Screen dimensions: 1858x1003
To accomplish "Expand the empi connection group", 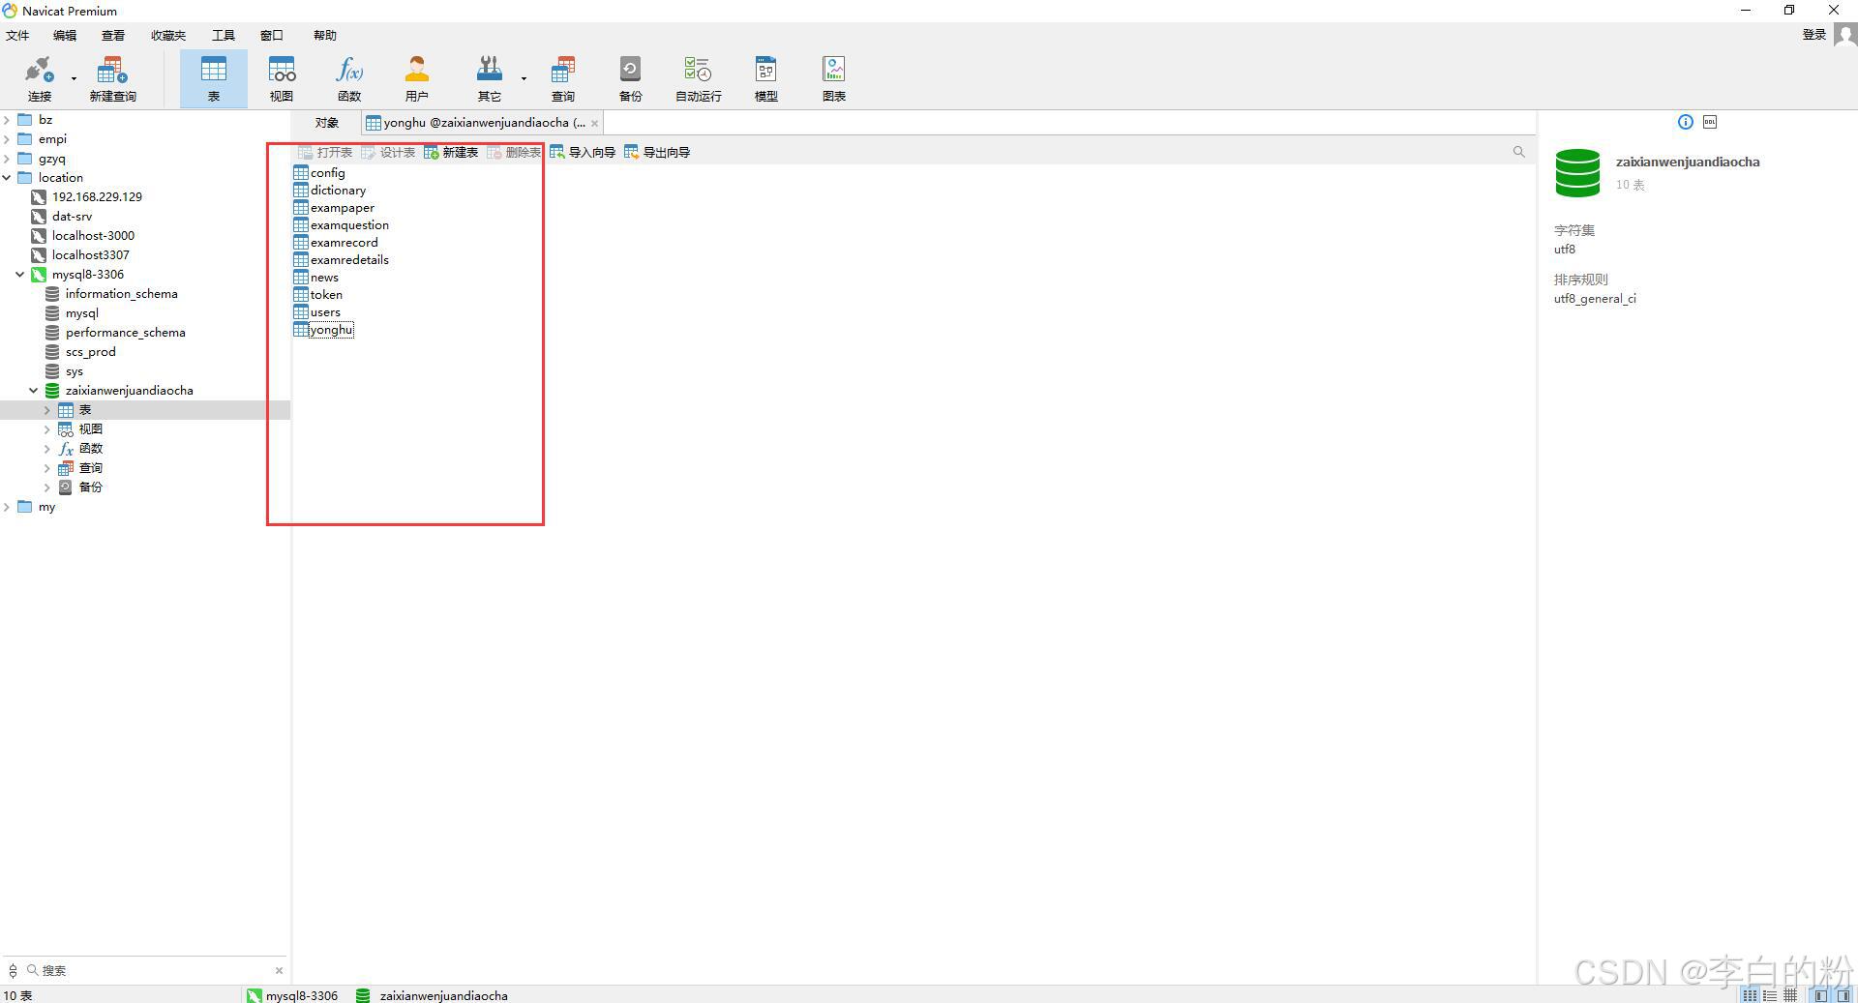I will (8, 139).
